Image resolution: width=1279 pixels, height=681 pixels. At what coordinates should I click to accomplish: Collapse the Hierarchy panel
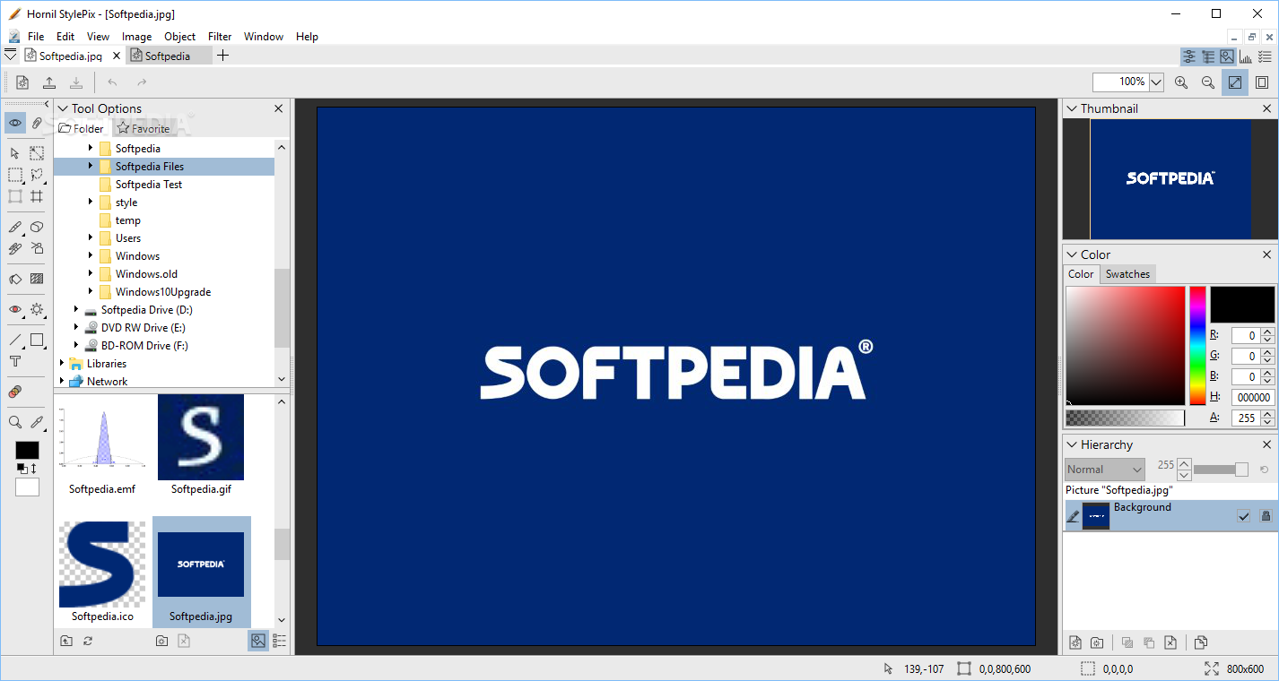[1072, 444]
